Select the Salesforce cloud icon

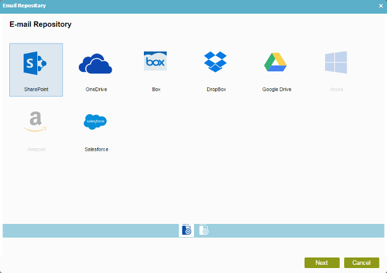point(95,122)
